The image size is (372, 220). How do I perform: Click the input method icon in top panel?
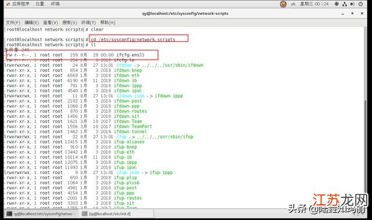(283, 4)
